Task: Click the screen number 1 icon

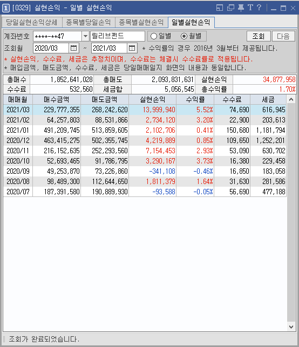Action: coord(6,8)
